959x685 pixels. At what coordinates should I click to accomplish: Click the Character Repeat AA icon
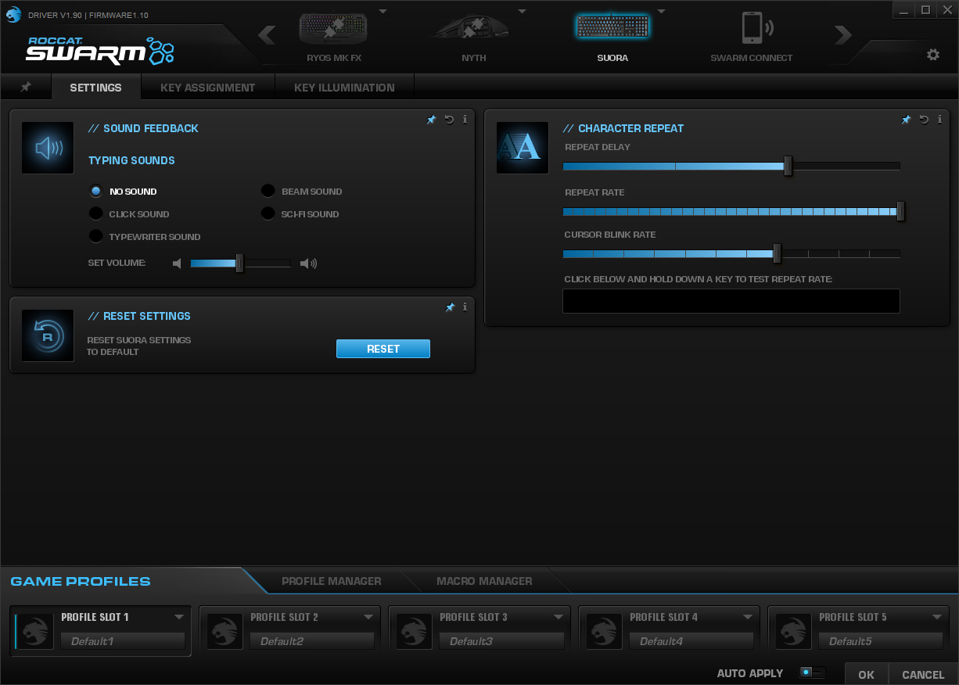tap(523, 148)
